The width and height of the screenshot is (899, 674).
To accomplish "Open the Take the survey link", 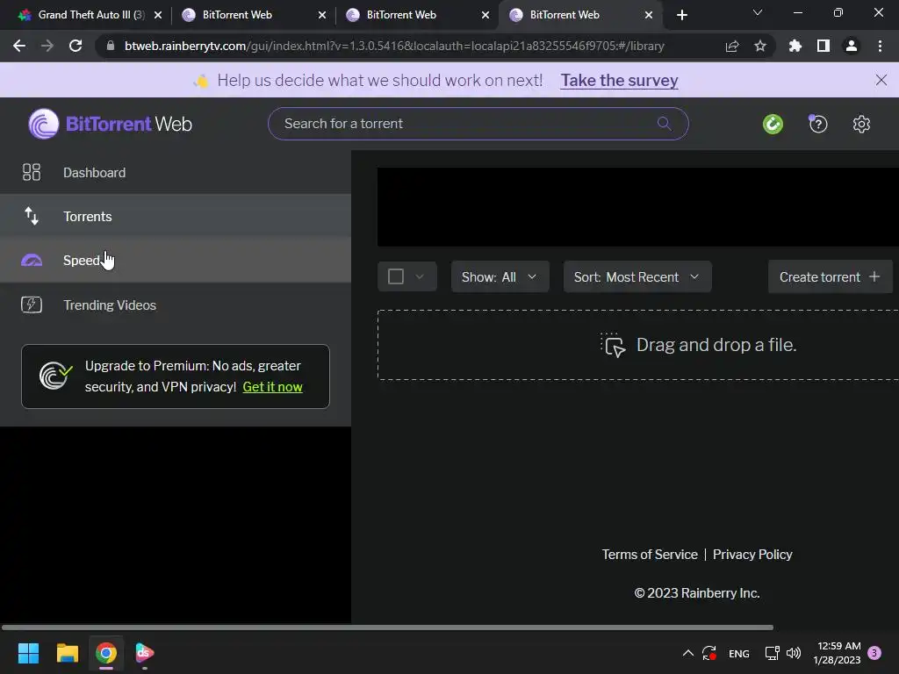I will tap(619, 80).
